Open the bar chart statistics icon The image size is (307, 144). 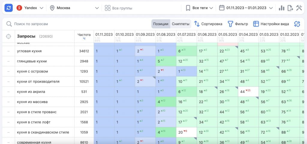coord(282,8)
